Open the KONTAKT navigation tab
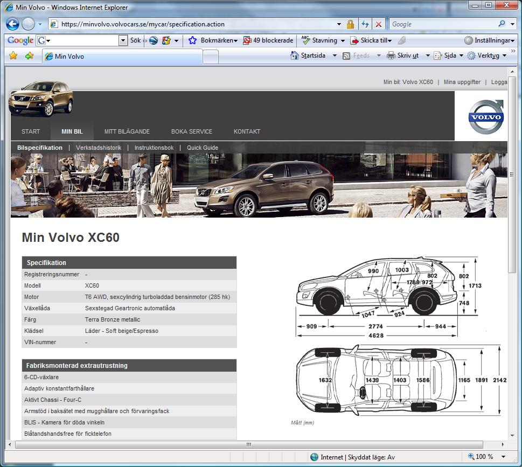Screen dimensions: 522x467 click(247, 131)
